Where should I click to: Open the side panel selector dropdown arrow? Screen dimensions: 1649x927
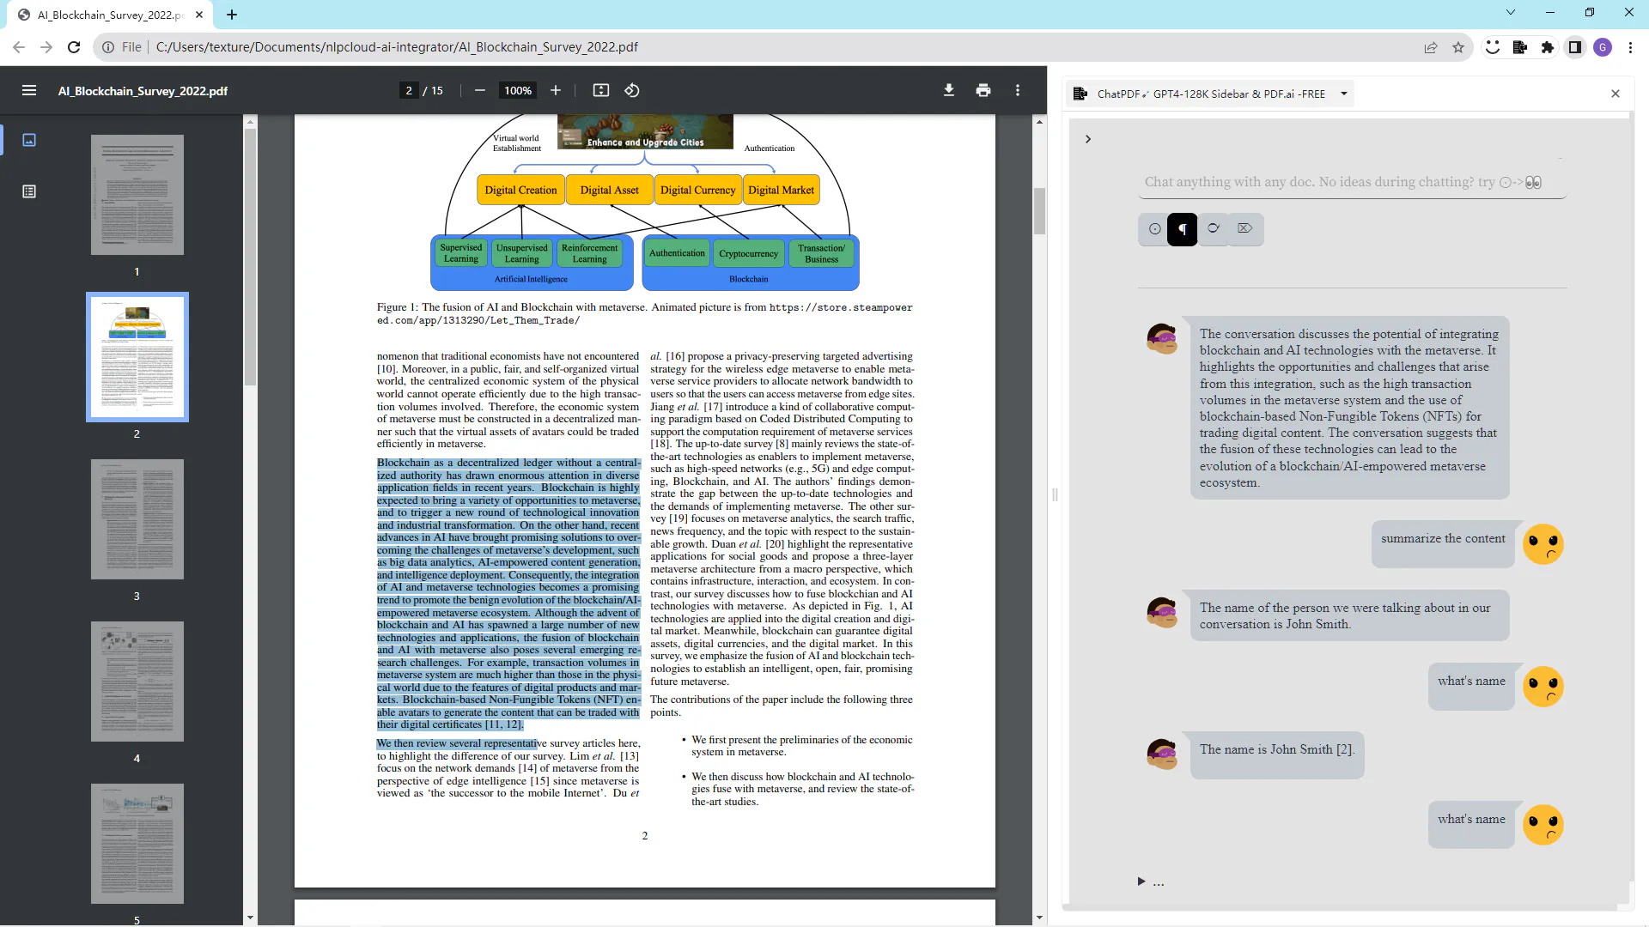pyautogui.click(x=1344, y=94)
